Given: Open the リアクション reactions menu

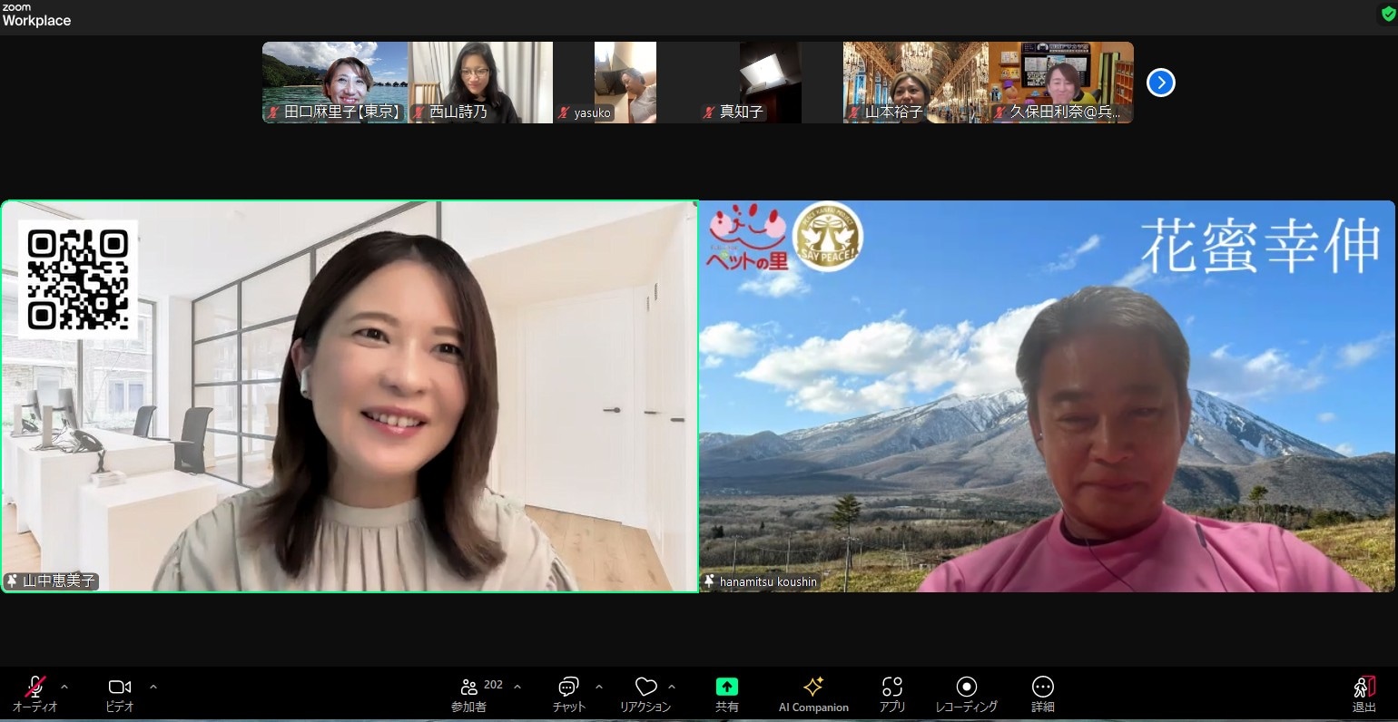Looking at the screenshot, I should coord(645,693).
